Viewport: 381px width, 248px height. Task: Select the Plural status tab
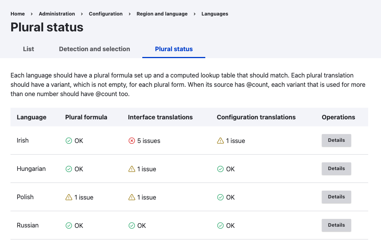click(x=174, y=49)
